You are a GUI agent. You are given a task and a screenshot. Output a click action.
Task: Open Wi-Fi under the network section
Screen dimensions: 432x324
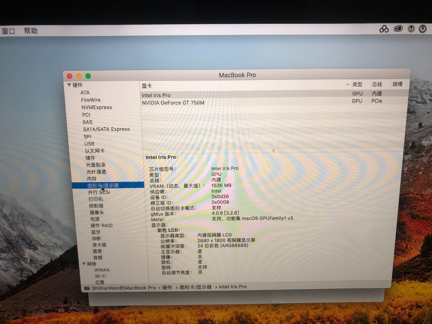tap(101, 276)
